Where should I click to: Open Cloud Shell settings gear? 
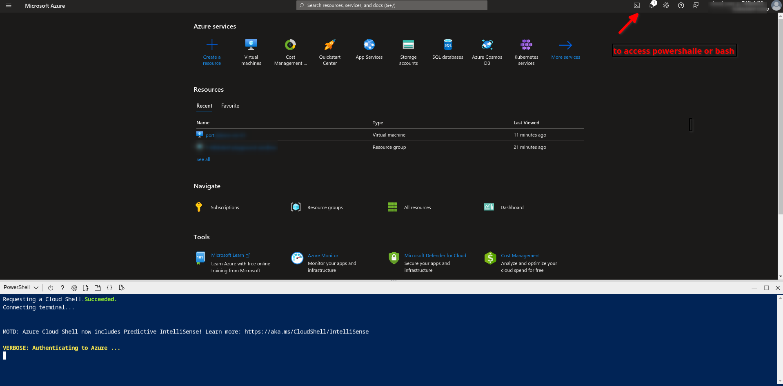(x=74, y=288)
